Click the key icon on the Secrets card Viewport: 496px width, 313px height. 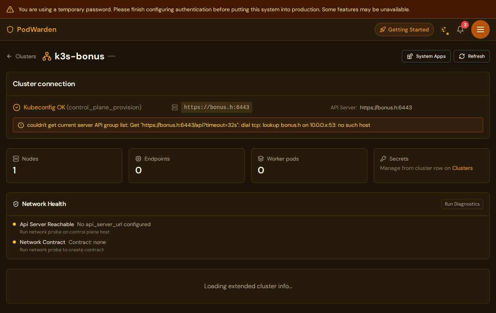(x=383, y=159)
